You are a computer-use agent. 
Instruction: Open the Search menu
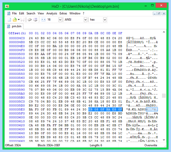[31, 13]
